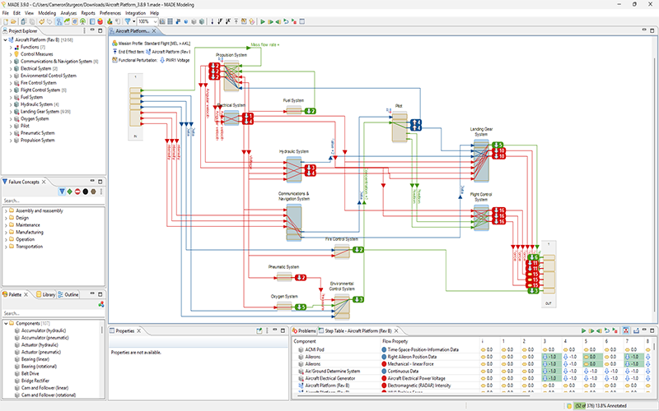Click the colored molecule icon in Palette panel
Viewport: 659px width, 411px height.
(100, 304)
